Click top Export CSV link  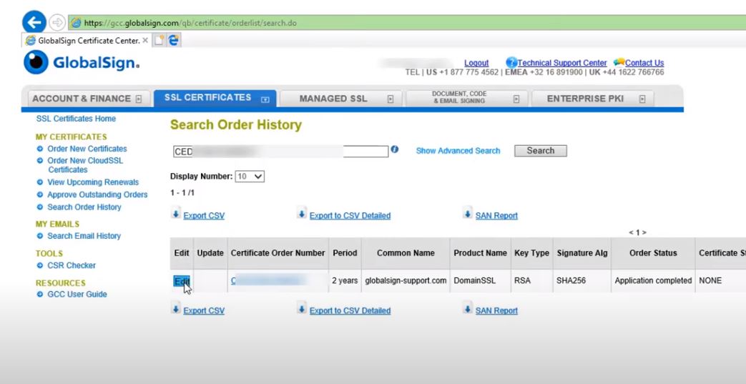(x=204, y=216)
